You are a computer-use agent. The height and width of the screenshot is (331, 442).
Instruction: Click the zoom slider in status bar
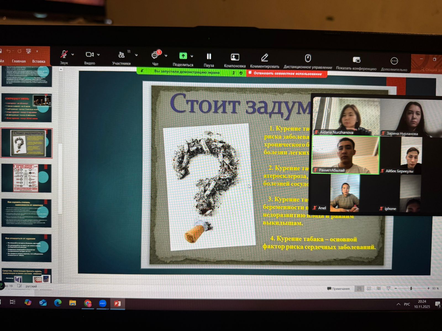[411, 288]
